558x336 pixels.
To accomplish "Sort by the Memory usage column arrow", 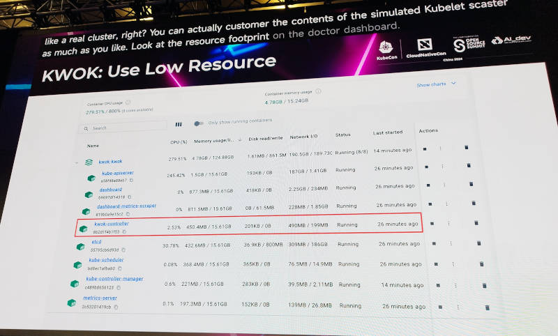I will click(x=240, y=139).
